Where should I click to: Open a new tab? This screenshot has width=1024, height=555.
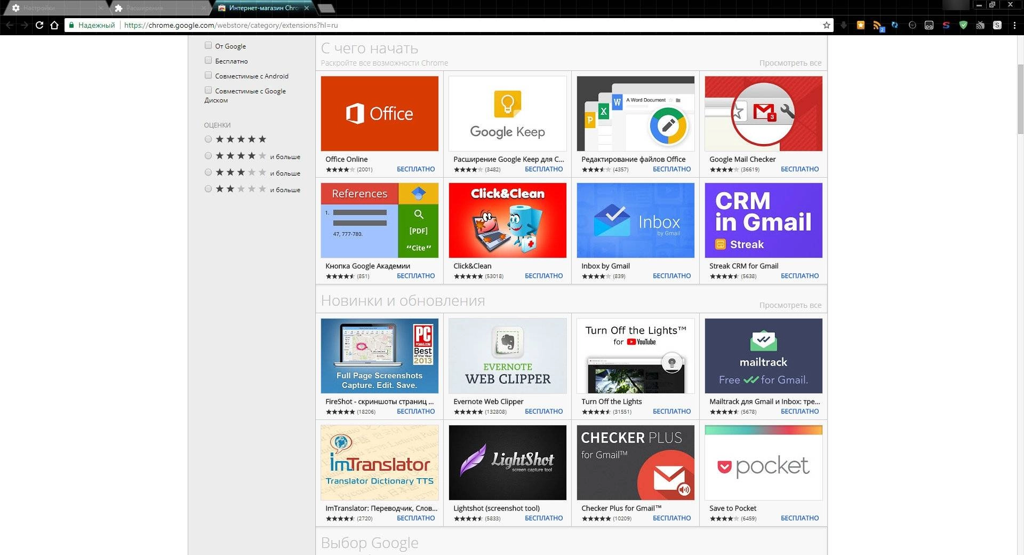326,8
